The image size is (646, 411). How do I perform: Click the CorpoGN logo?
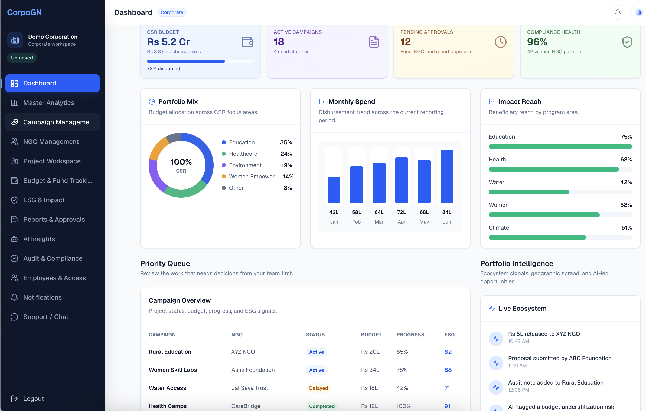tap(24, 12)
